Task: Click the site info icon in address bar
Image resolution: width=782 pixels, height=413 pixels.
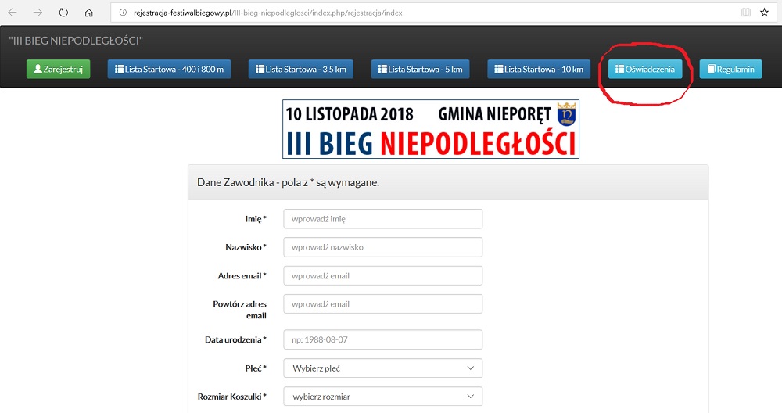Action: (124, 13)
